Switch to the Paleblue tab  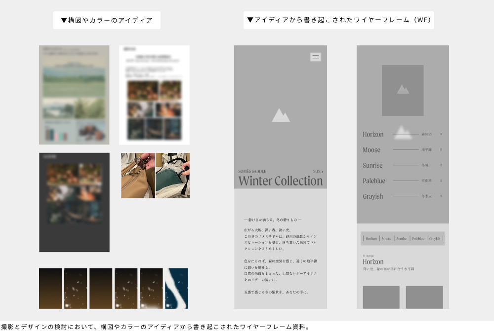(x=418, y=239)
